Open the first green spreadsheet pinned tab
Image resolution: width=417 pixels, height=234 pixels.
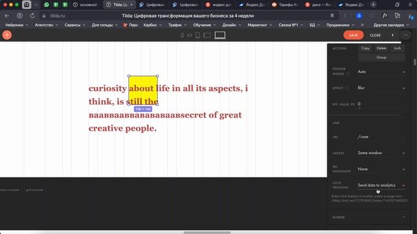click(56, 5)
